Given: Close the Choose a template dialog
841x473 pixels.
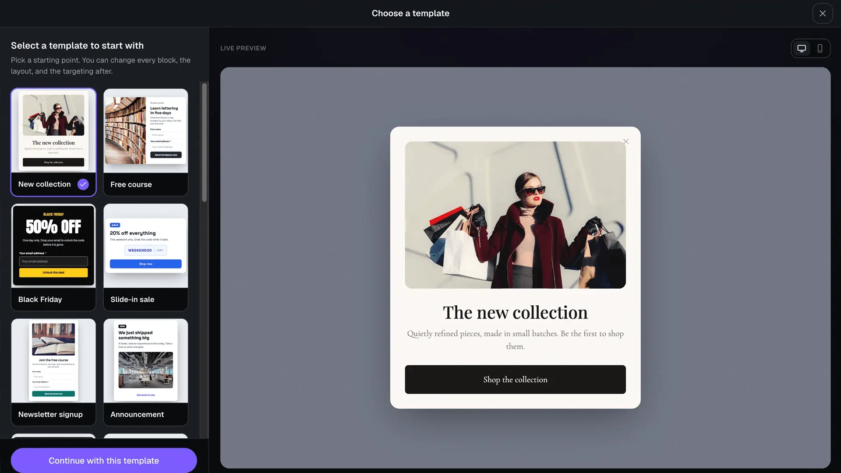Looking at the screenshot, I should pos(823,13).
